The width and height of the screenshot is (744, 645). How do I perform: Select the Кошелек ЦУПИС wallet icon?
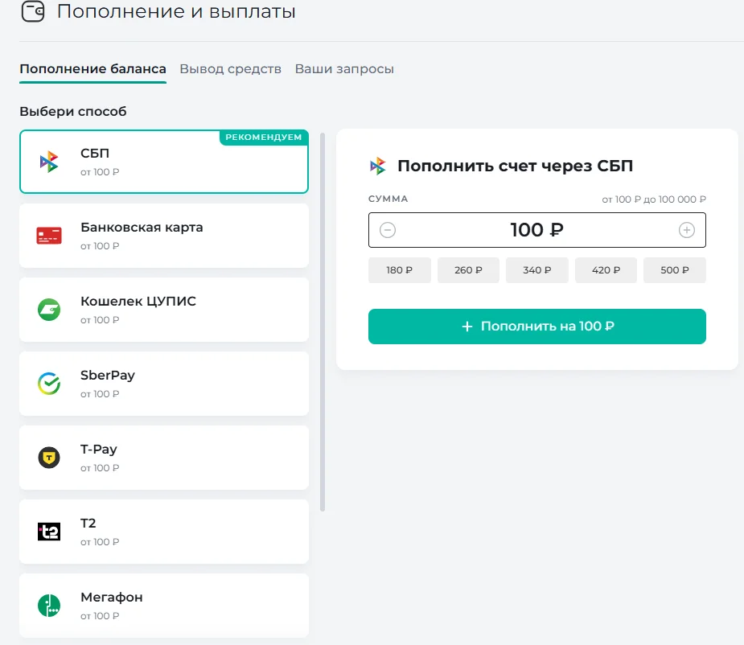tap(49, 309)
